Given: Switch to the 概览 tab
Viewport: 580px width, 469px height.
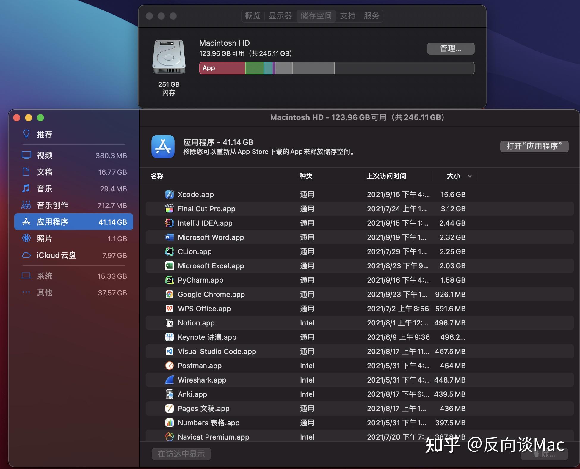Looking at the screenshot, I should 252,16.
